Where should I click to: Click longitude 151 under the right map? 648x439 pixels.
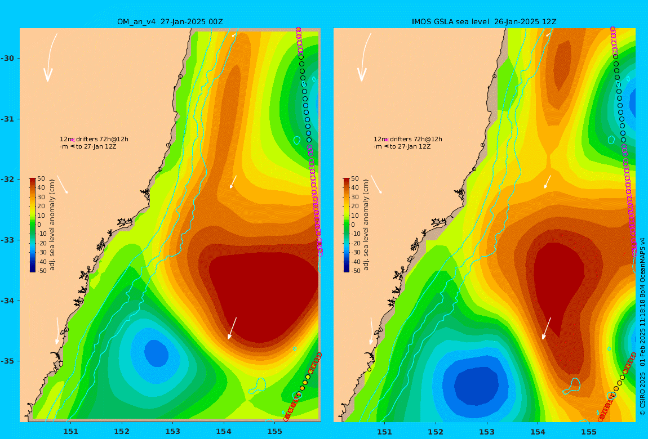(385, 432)
